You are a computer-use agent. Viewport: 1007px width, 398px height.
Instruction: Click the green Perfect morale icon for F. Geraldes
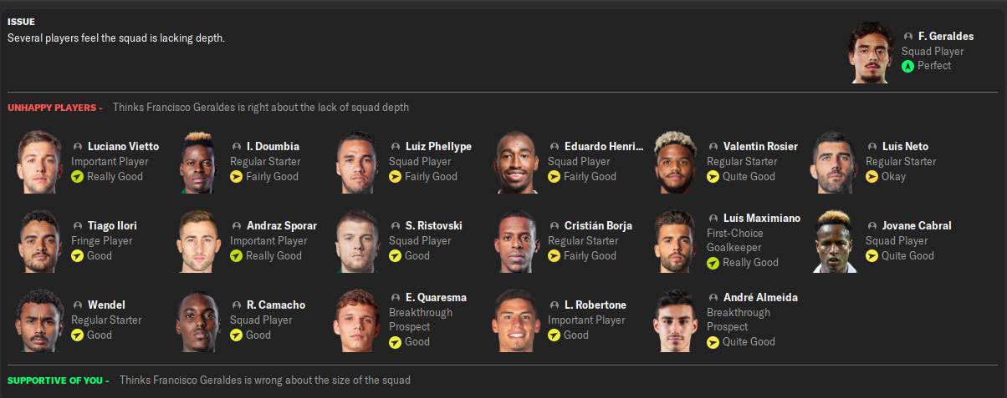pyautogui.click(x=907, y=66)
